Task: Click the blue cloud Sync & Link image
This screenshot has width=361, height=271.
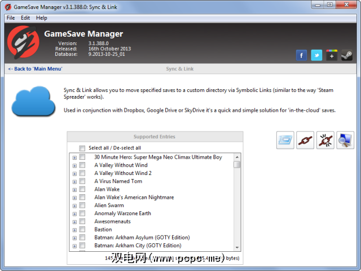Action: coord(33,102)
